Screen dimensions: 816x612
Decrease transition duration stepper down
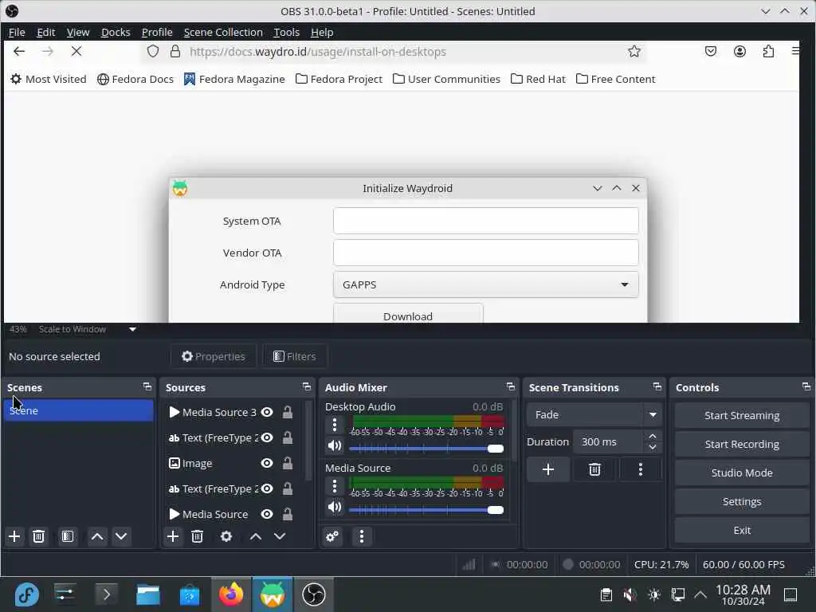click(x=653, y=448)
